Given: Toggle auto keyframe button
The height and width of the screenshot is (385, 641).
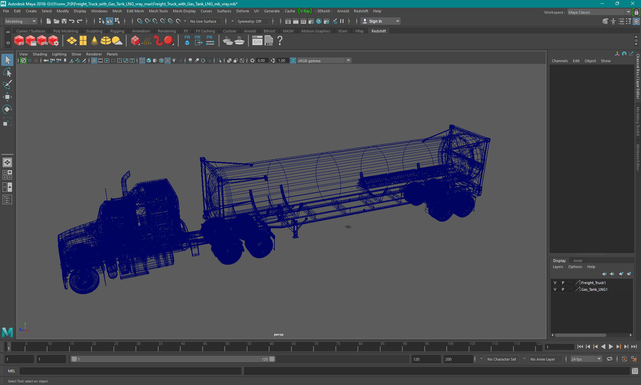Looking at the screenshot, I should pos(624,359).
